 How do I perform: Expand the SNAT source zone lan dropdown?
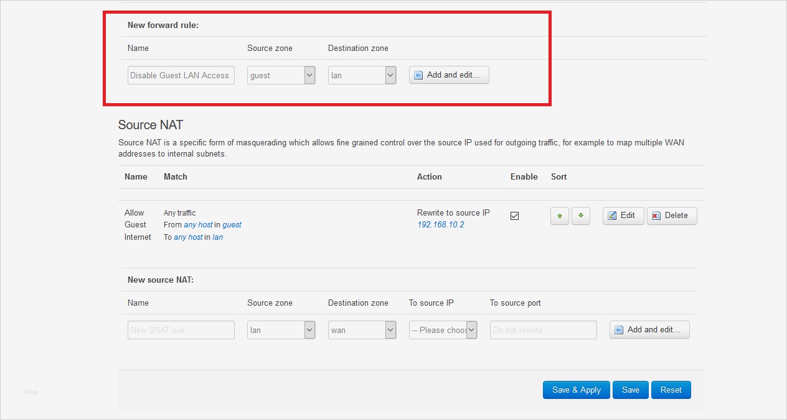[281, 330]
